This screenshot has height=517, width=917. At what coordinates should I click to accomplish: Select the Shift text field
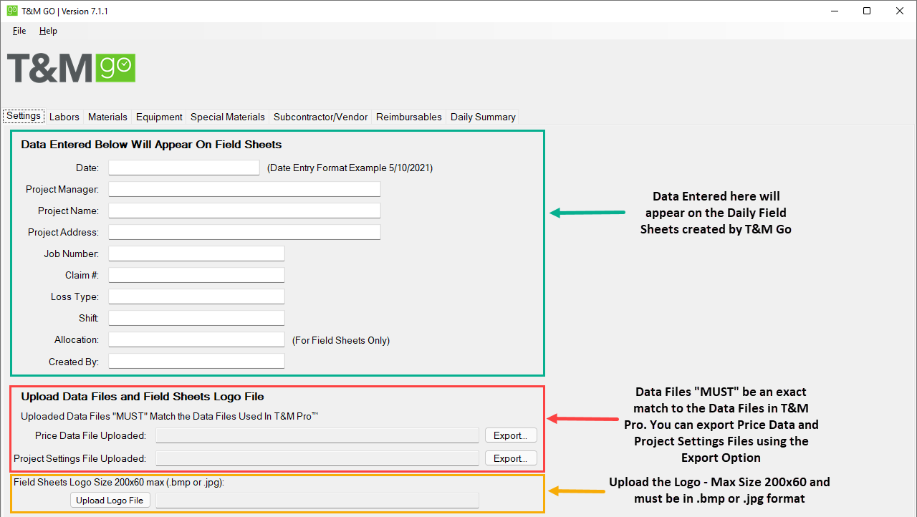[196, 318]
